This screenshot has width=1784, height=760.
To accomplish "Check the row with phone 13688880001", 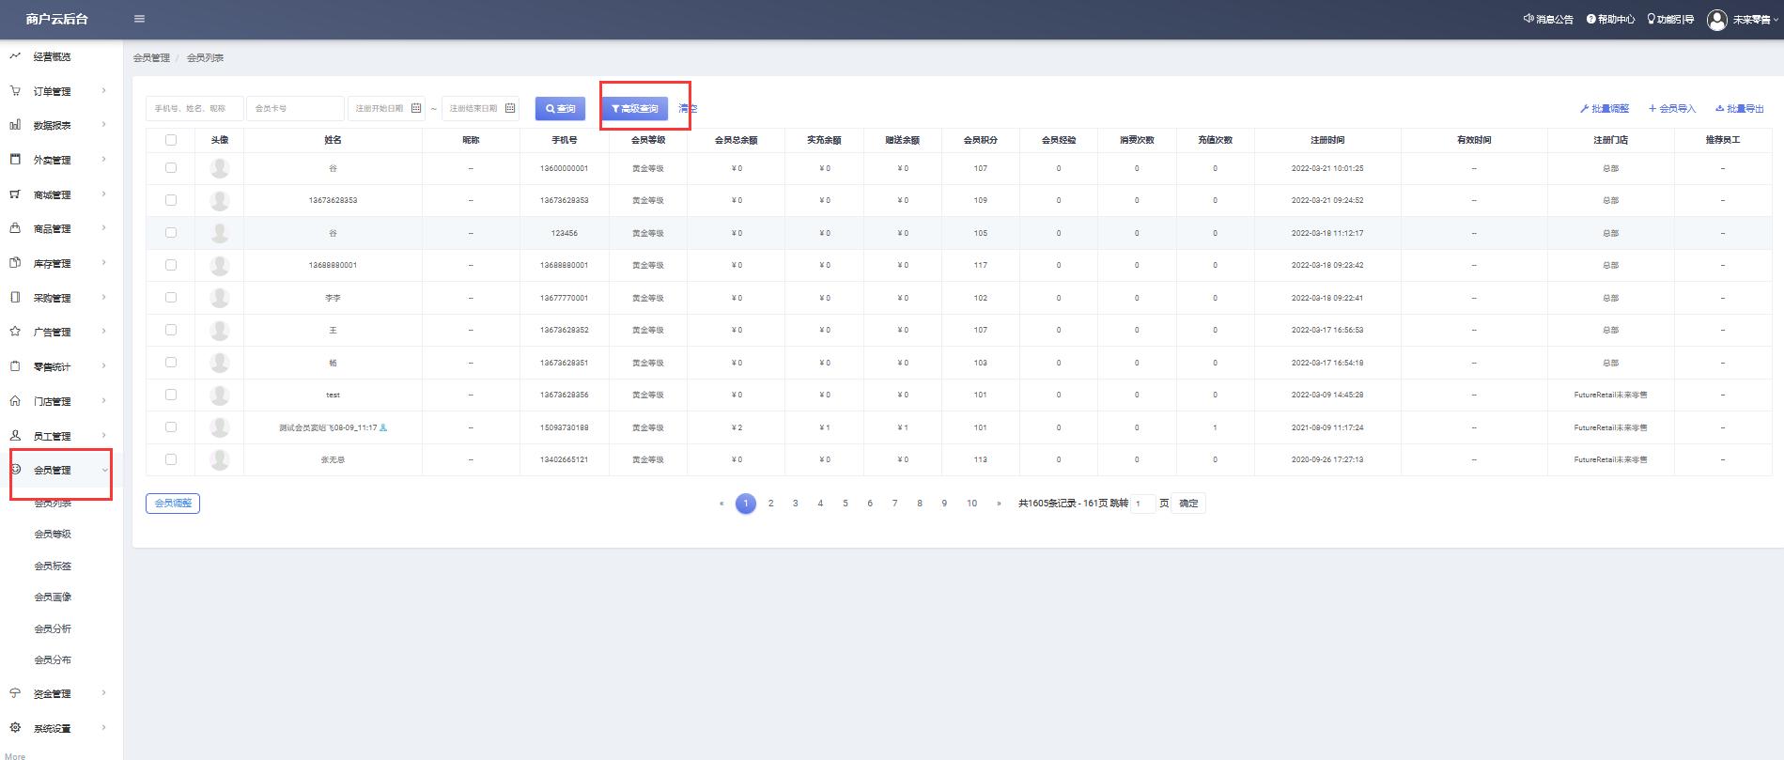I will (171, 265).
